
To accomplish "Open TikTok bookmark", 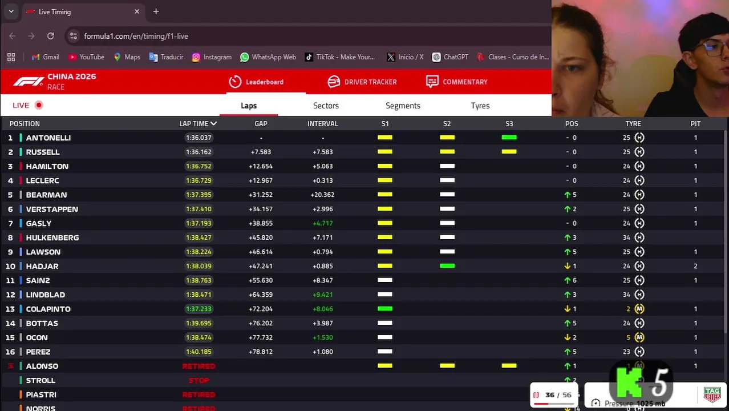I will tap(340, 57).
